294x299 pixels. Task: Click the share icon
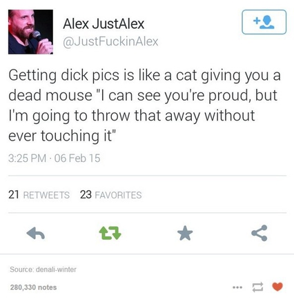[x=259, y=233]
